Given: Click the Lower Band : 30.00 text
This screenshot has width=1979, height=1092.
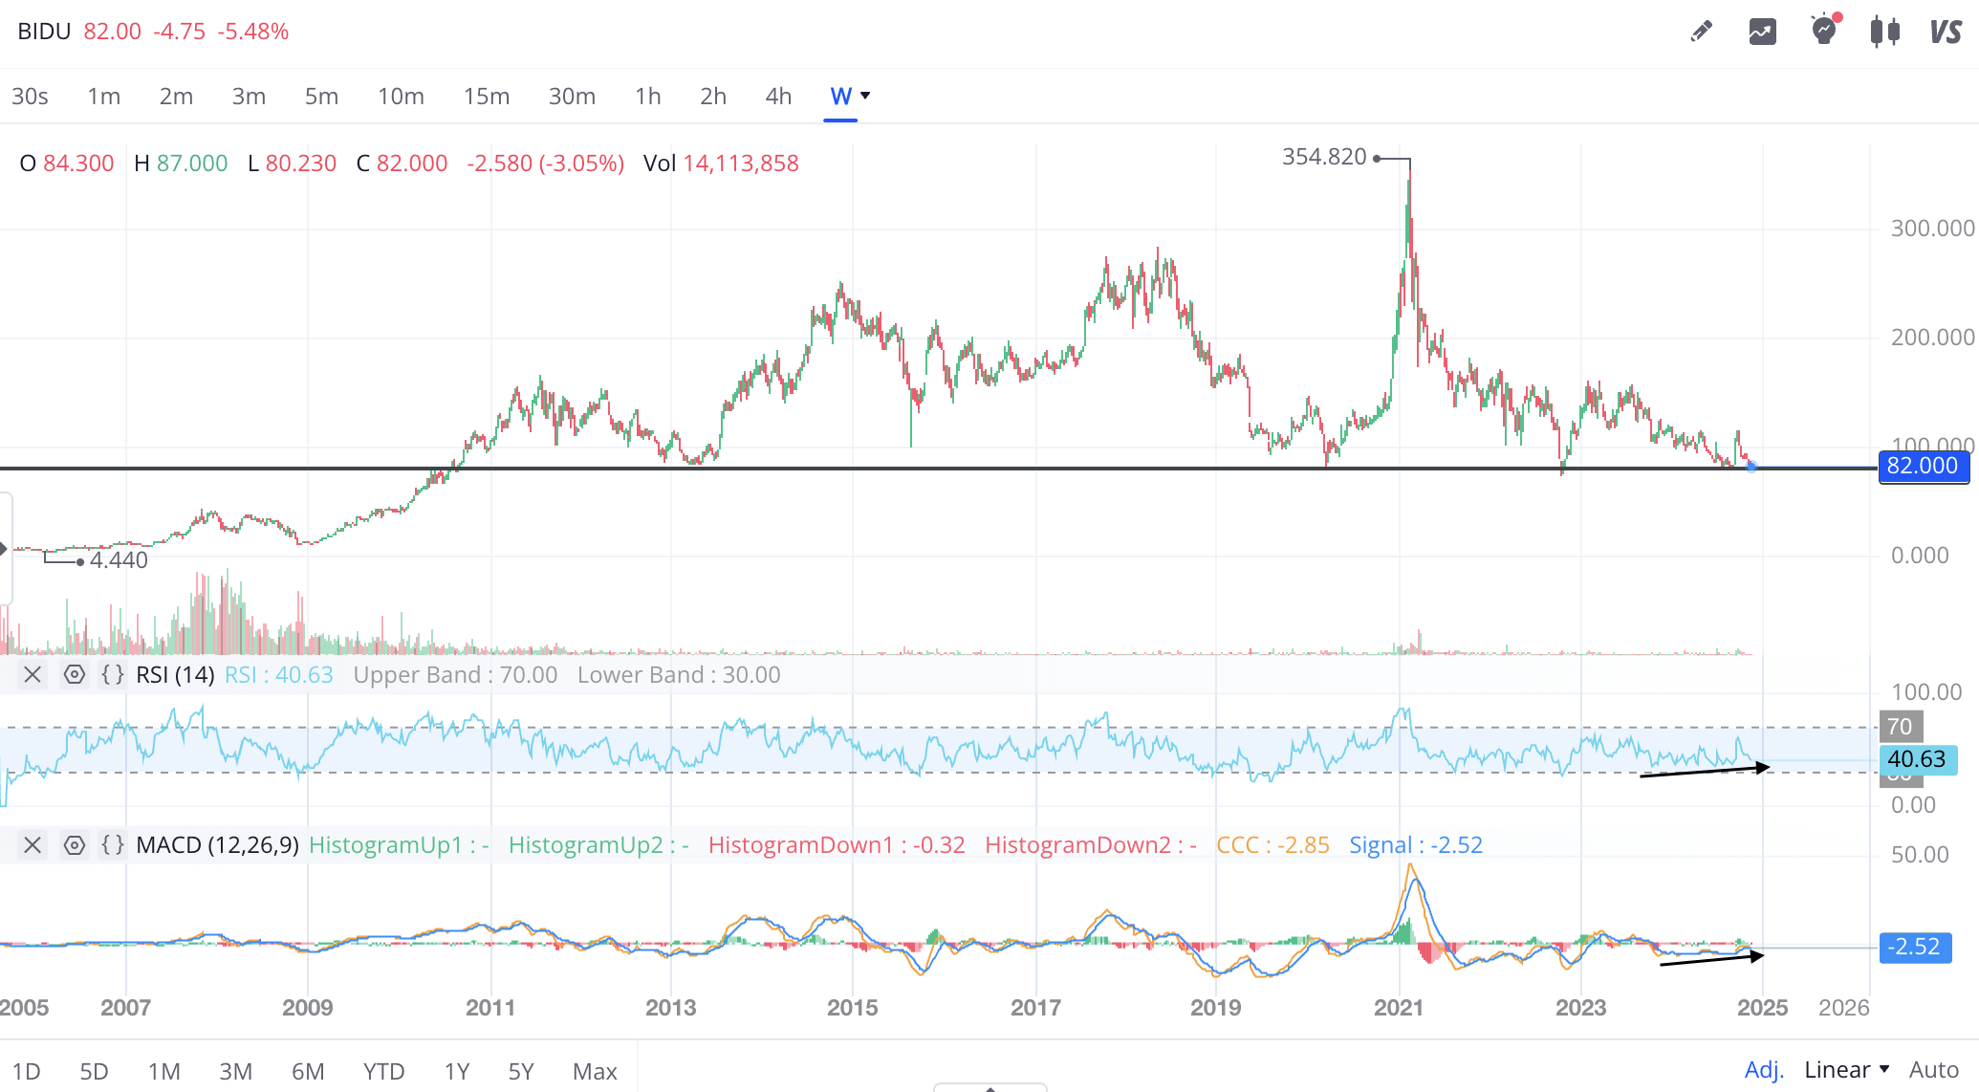Looking at the screenshot, I should [679, 674].
